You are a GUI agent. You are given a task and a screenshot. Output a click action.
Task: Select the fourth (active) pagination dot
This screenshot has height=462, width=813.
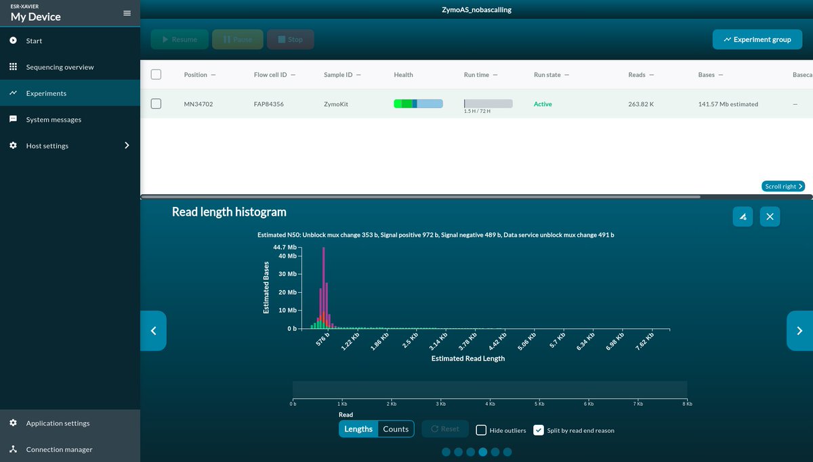(x=483, y=452)
